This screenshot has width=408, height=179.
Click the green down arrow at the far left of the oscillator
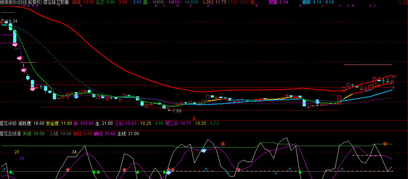click(11, 172)
